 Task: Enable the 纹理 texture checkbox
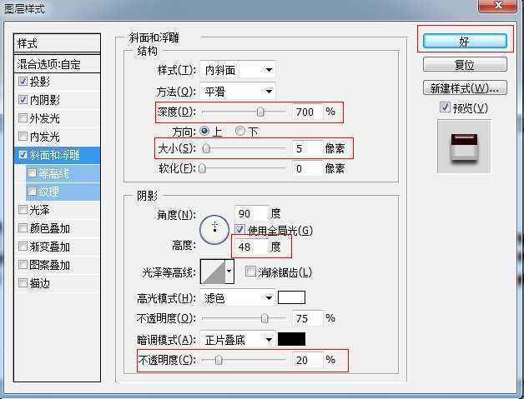32,191
